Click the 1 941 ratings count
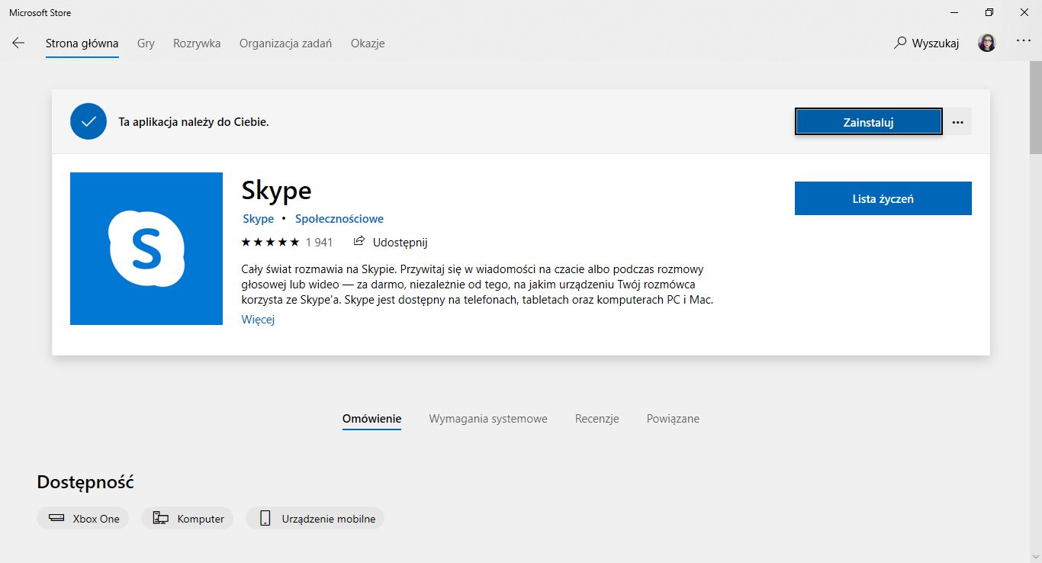The image size is (1042, 563). pos(319,243)
